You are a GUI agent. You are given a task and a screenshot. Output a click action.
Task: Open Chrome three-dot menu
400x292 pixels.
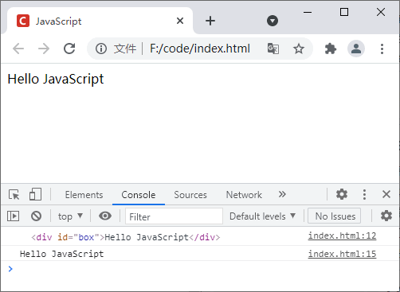382,49
